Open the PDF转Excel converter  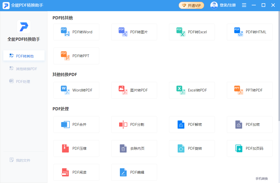pyautogui.click(x=192, y=32)
